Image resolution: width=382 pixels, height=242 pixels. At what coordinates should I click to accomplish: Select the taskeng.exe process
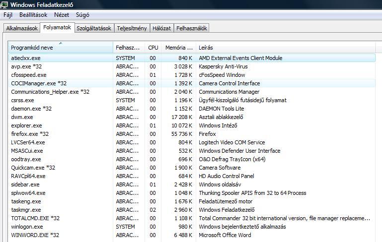pos(192,201)
